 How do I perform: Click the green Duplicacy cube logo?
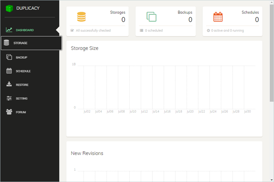(9, 8)
